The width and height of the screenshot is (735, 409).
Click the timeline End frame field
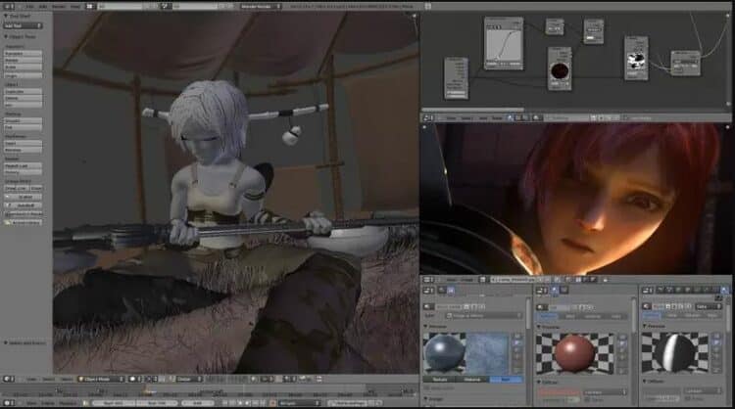[157, 402]
